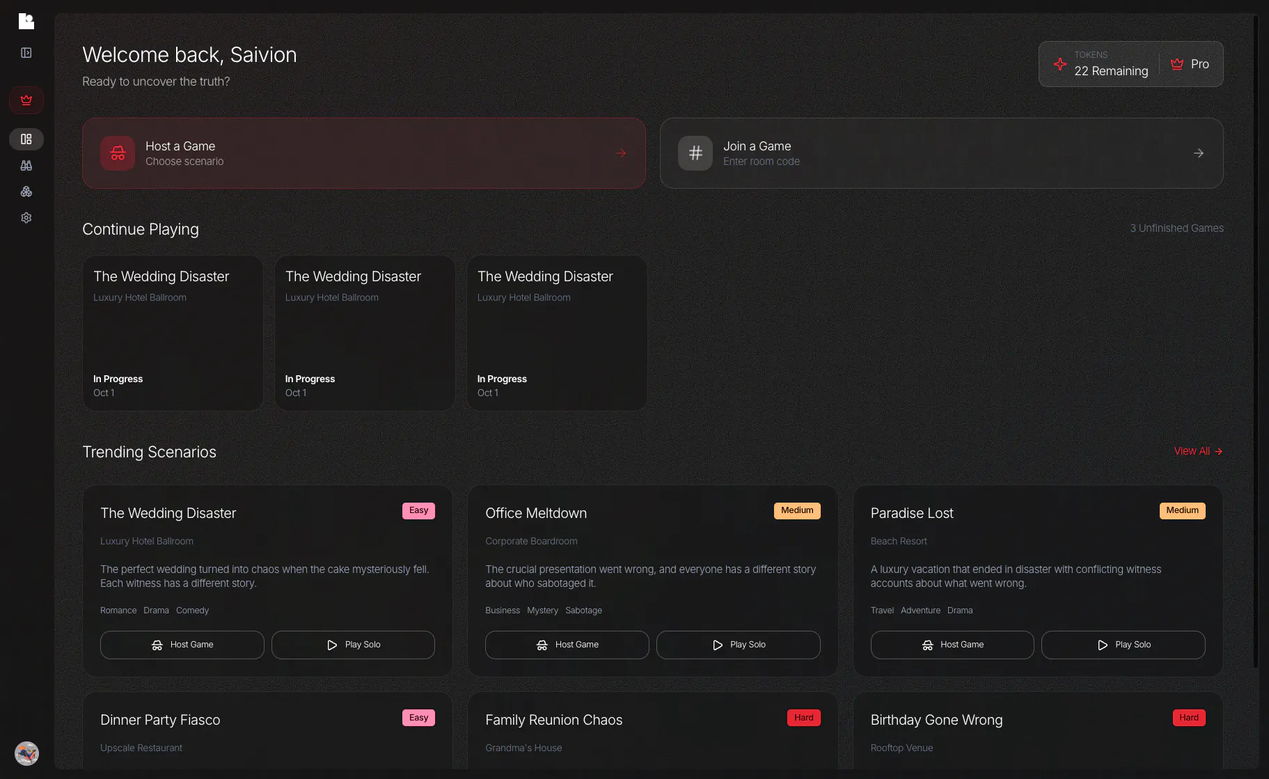This screenshot has height=779, width=1269.
Task: Click the Easy badge on Dinner Party Fiasco
Action: pos(418,718)
